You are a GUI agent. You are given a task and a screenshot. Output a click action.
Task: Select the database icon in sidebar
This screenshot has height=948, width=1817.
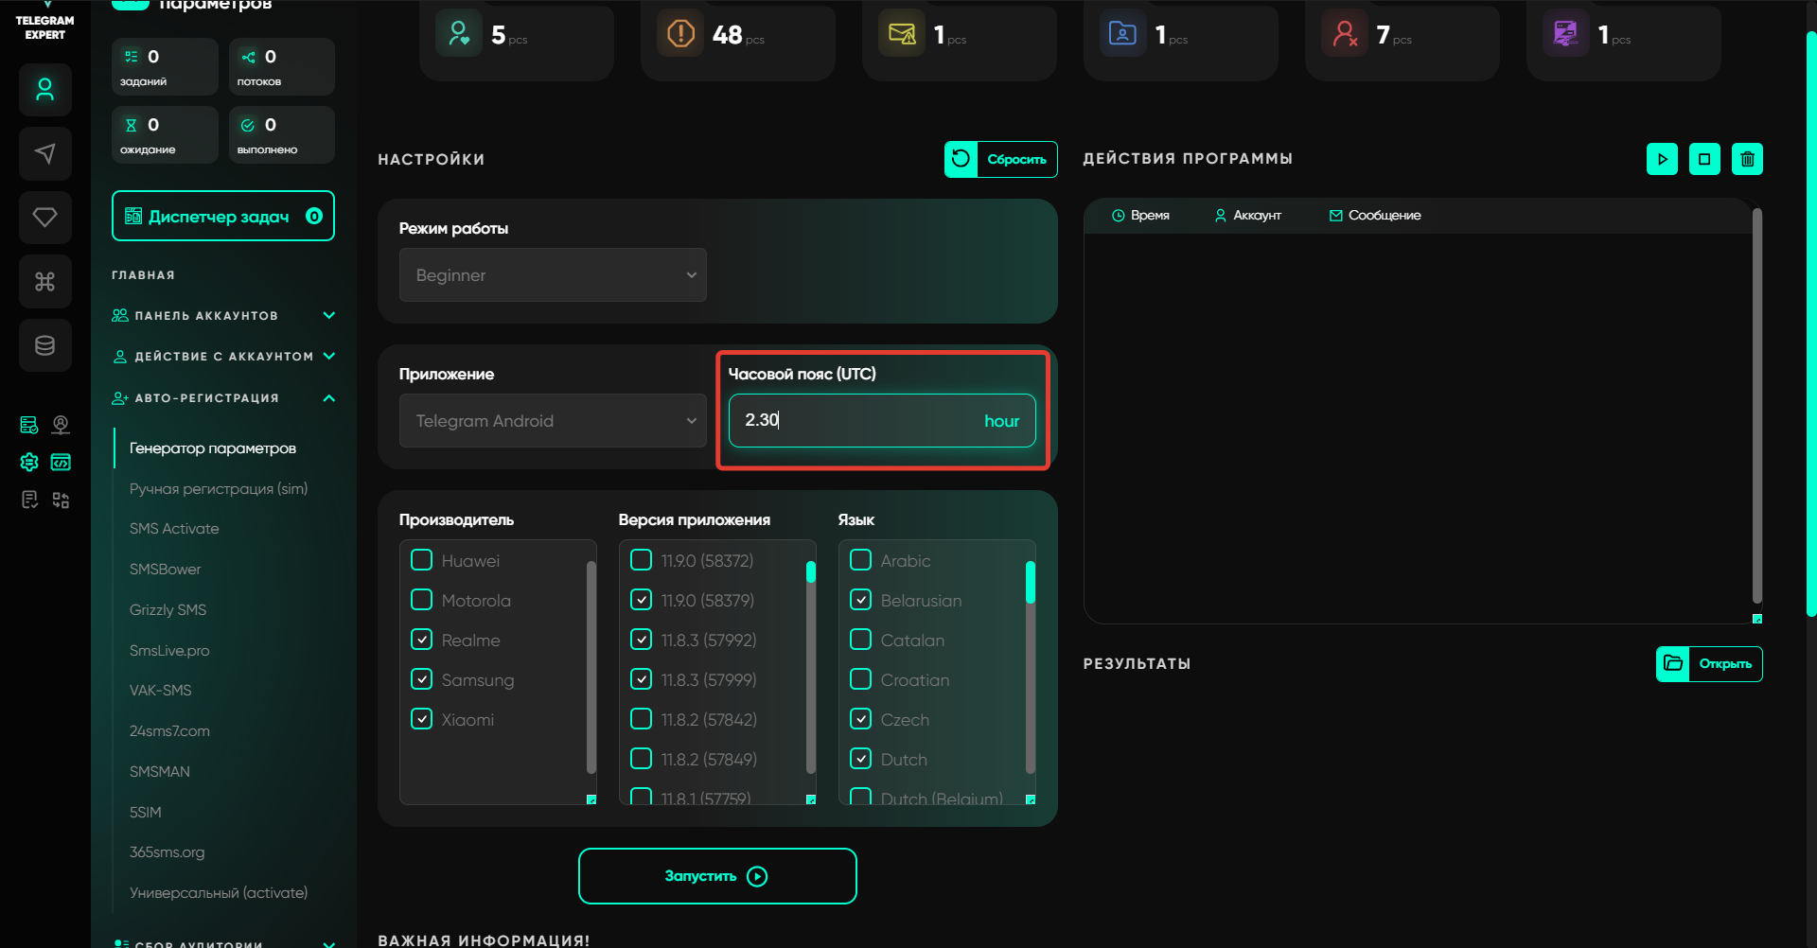(44, 345)
